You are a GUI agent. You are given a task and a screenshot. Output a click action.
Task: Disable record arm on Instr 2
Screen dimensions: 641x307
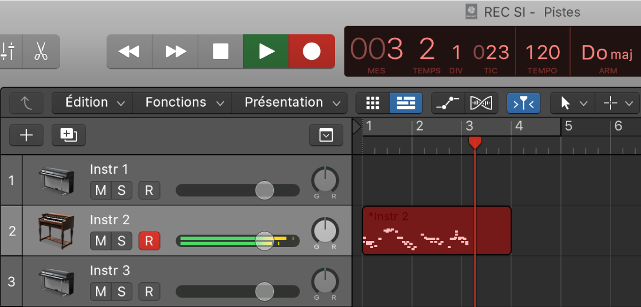(x=149, y=241)
